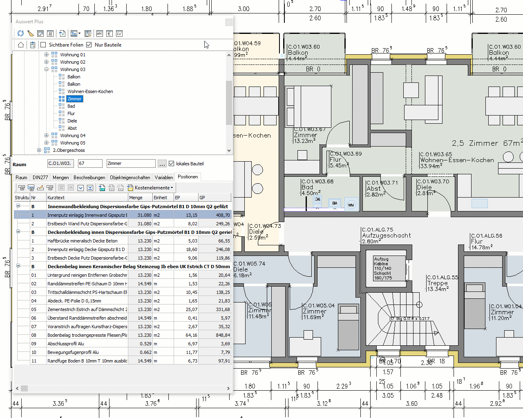Uncheck the Nur Bauteile checkbox

tap(89, 45)
